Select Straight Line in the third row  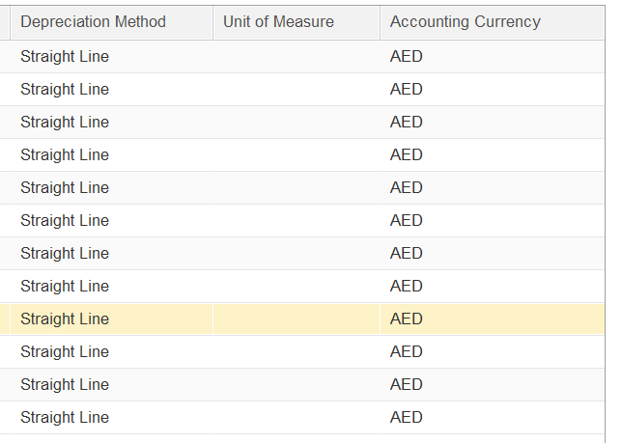point(65,122)
